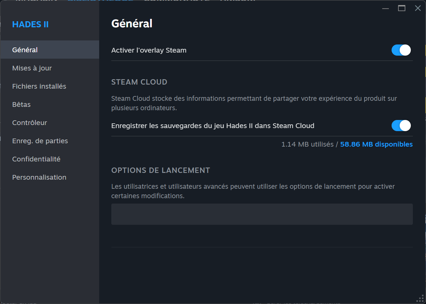Disable Steam Cloud saves for Hades II
Viewport: 426px width, 304px height.
pyautogui.click(x=401, y=126)
